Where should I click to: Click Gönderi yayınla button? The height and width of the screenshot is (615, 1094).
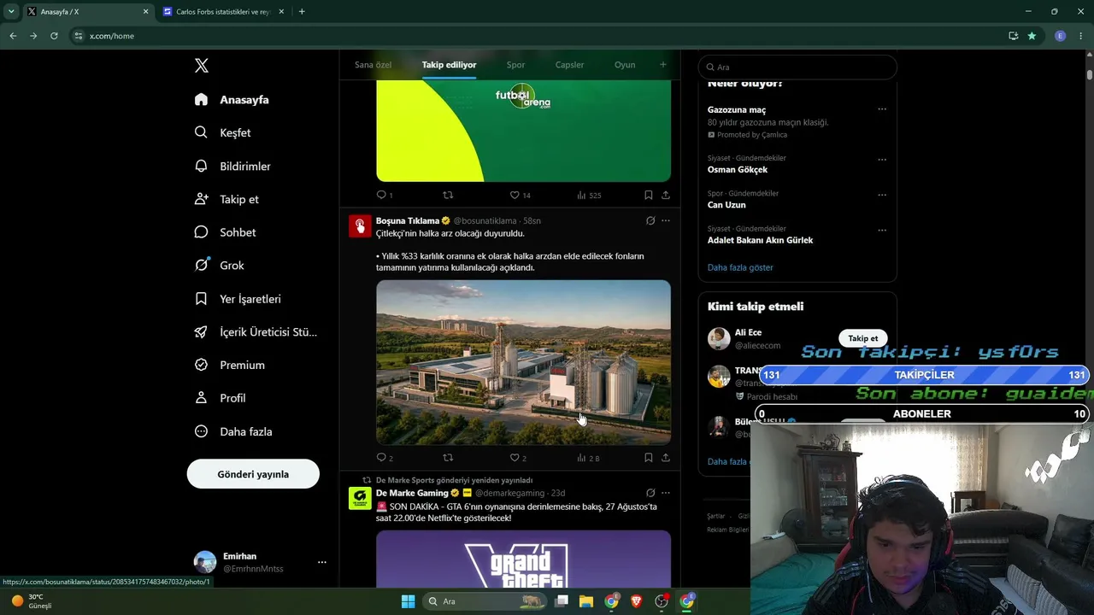253,474
